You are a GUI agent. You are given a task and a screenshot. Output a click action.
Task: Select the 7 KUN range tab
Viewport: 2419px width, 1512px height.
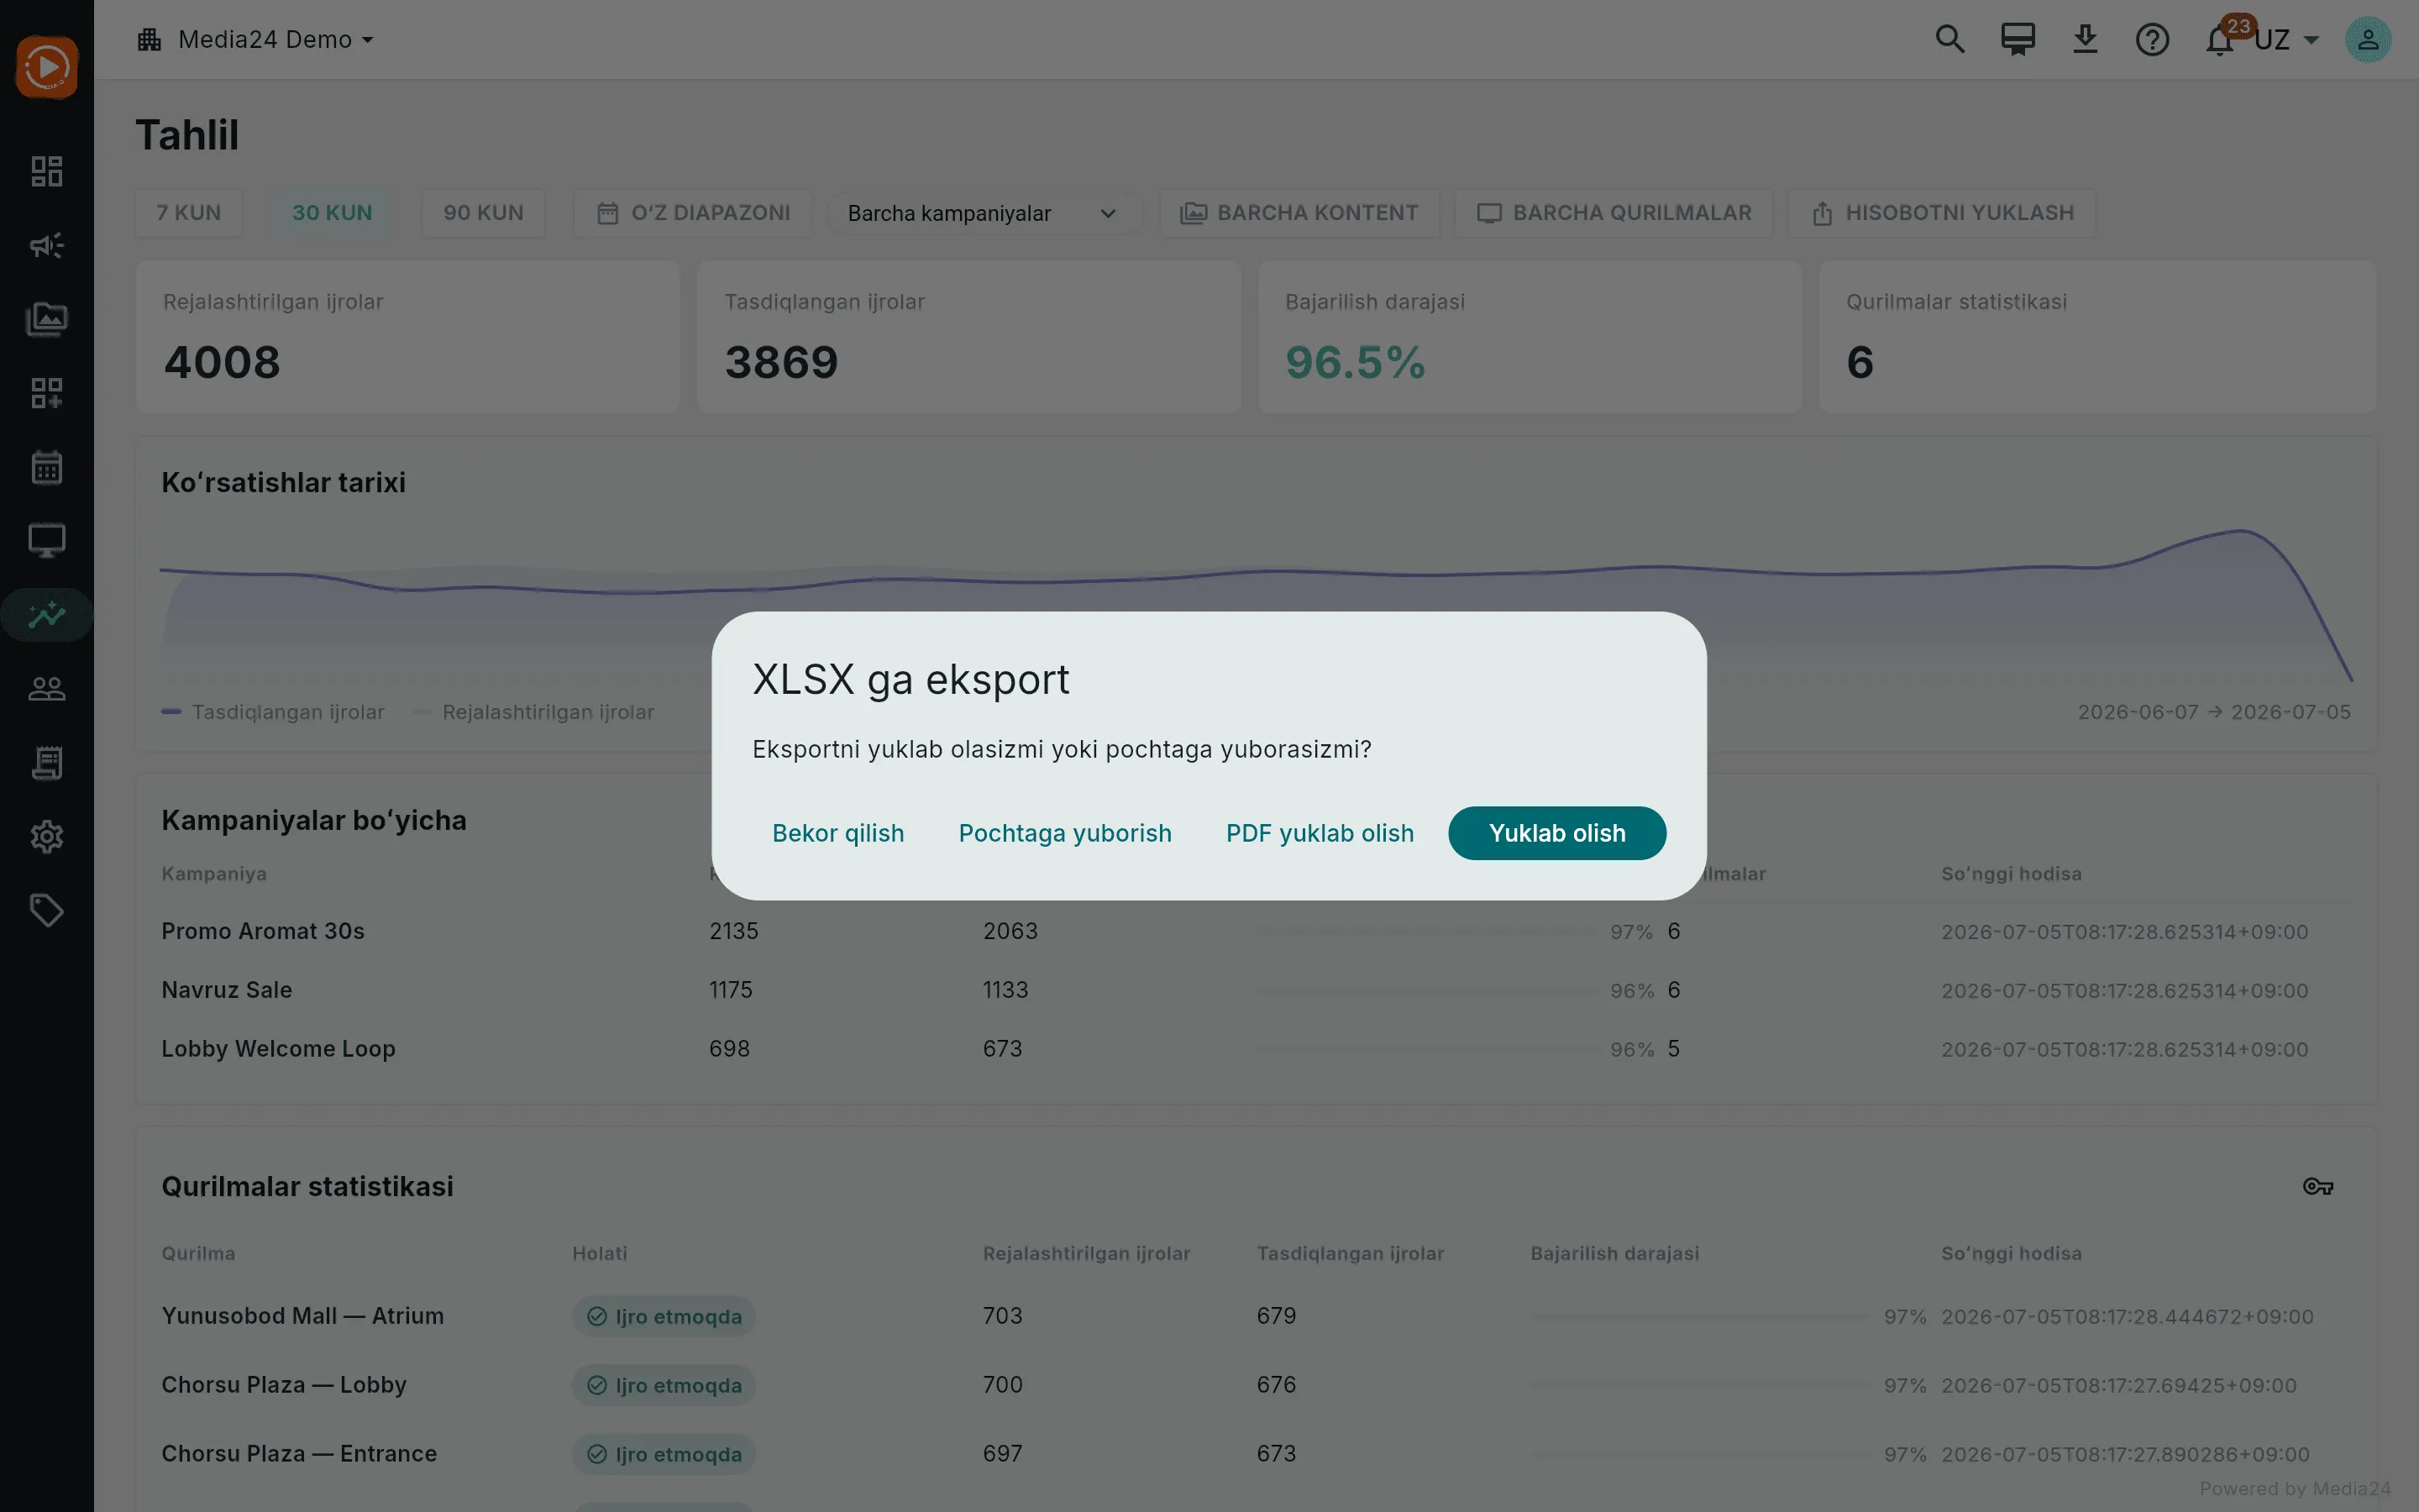[x=189, y=213]
